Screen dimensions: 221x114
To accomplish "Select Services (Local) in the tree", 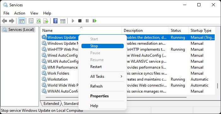I will 18,30.
